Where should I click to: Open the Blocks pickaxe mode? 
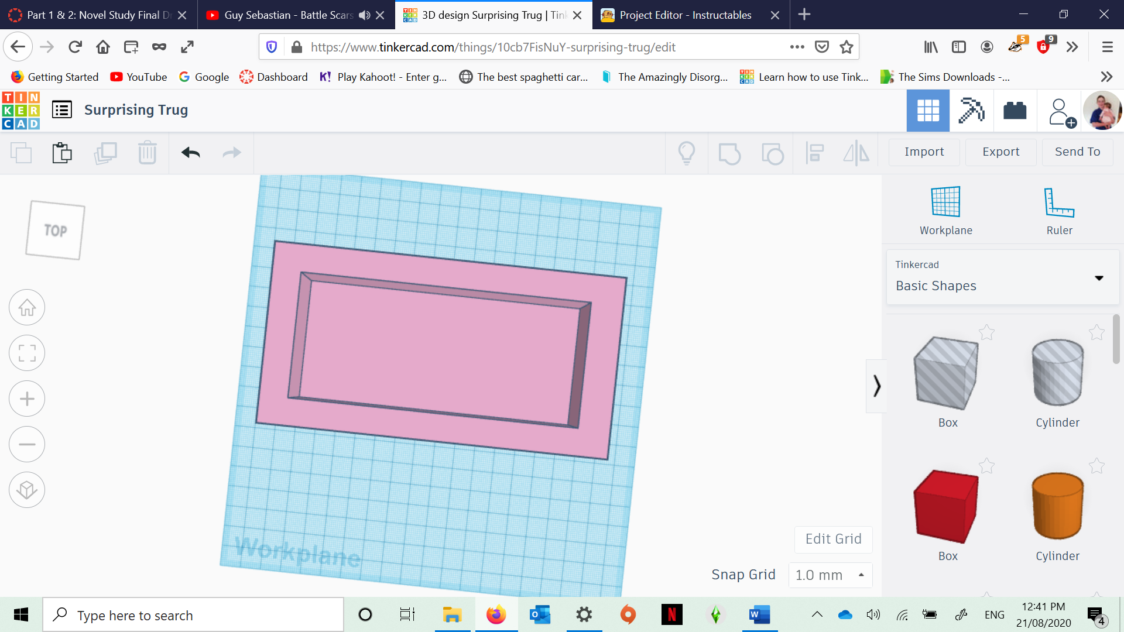coord(972,111)
